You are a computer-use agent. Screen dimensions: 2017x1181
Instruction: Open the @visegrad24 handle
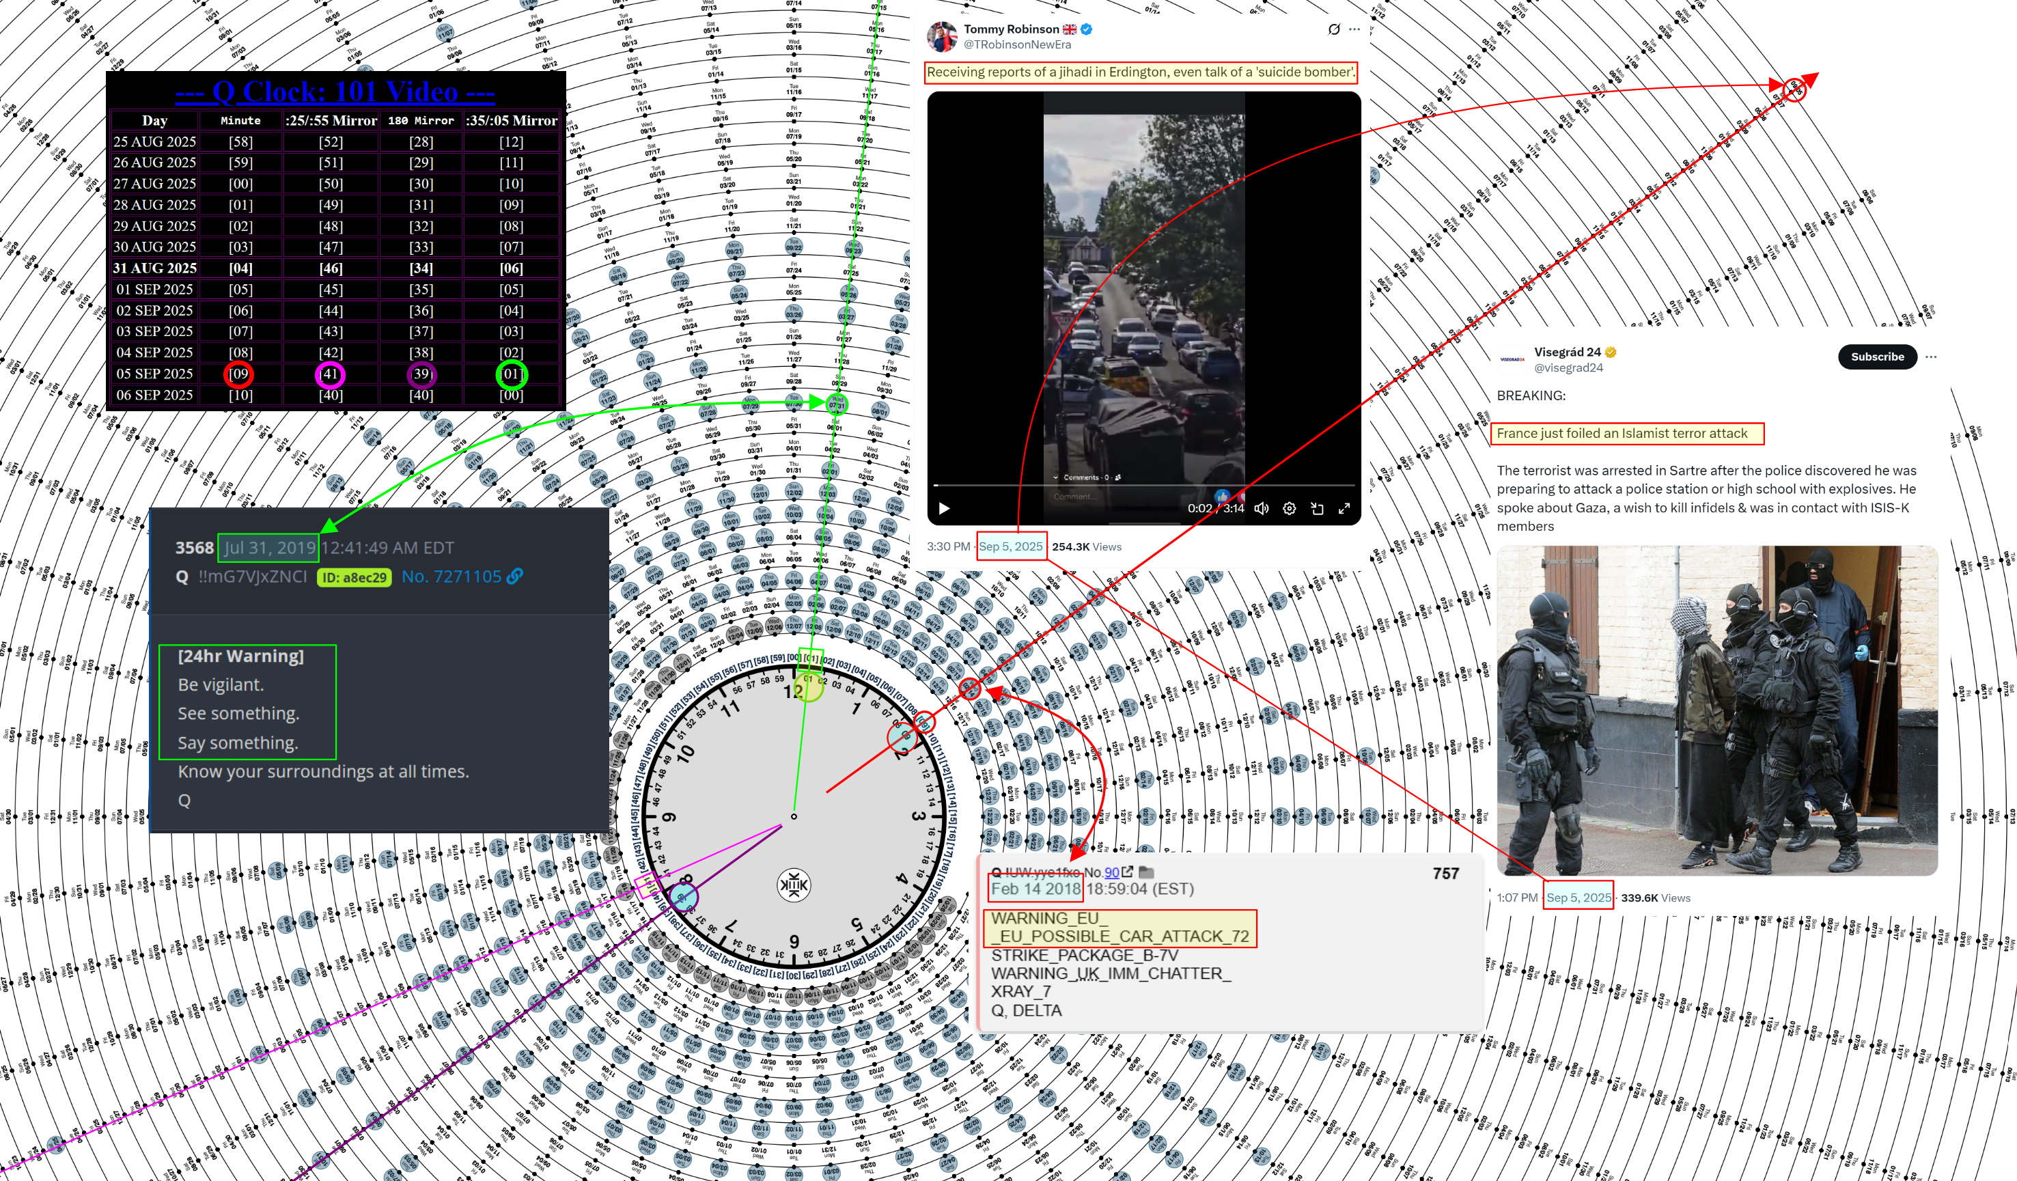[1569, 368]
